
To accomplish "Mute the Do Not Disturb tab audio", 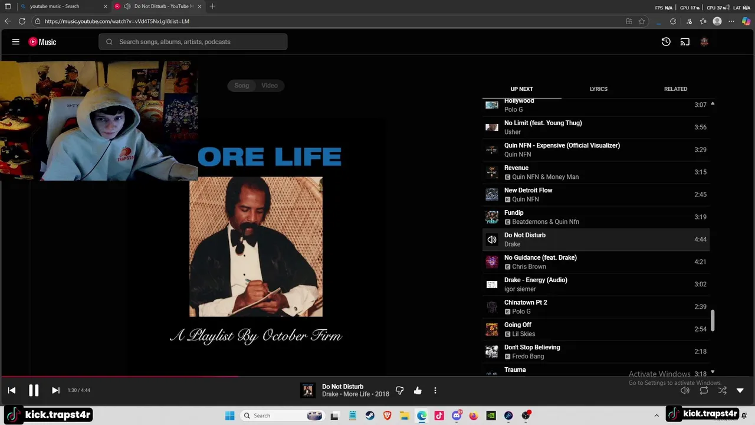I will (127, 6).
